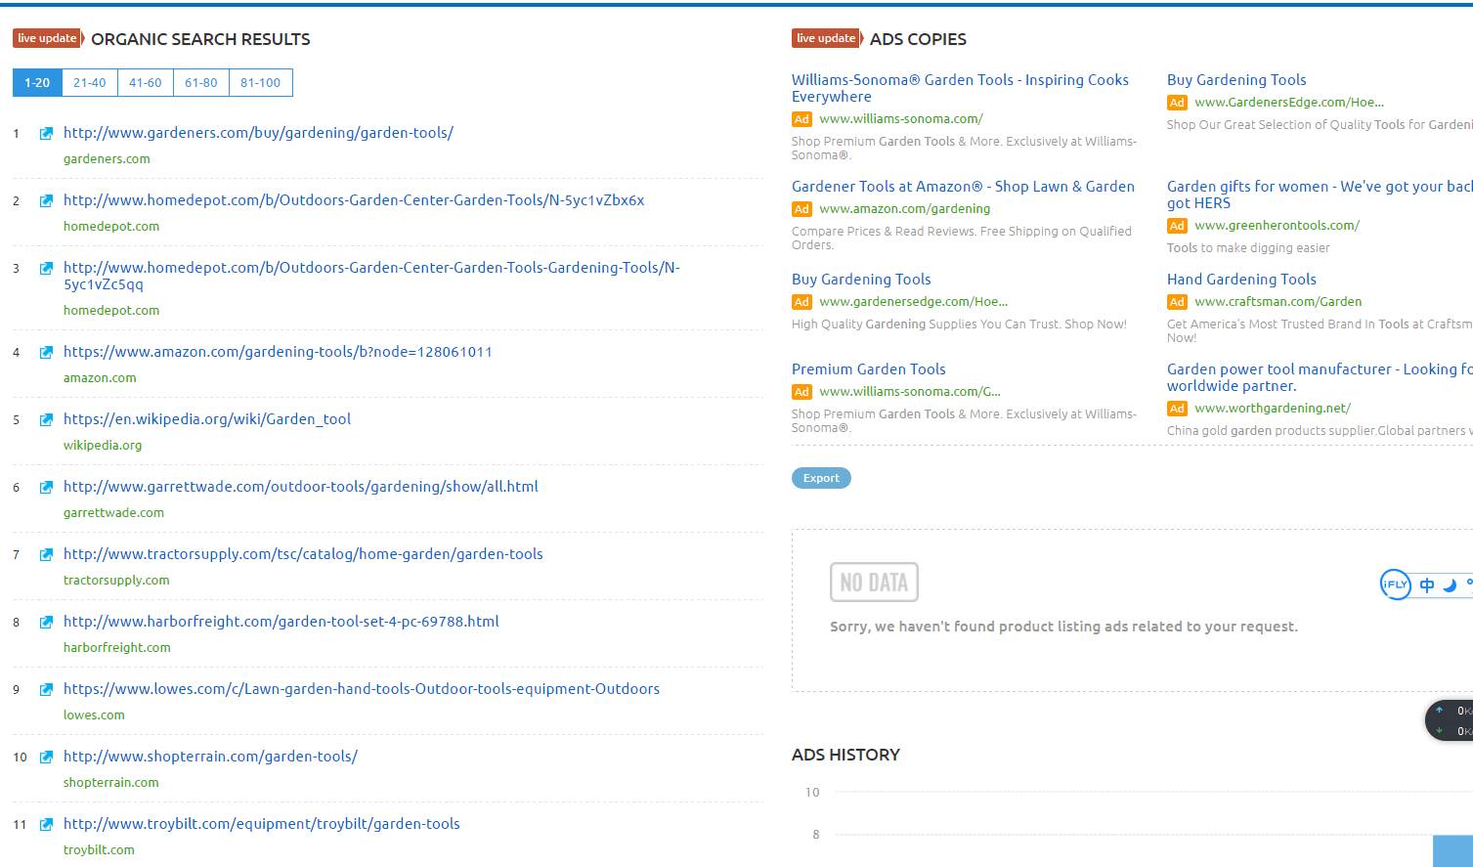Click www.worthgardening.net ad URL

pyautogui.click(x=1272, y=409)
